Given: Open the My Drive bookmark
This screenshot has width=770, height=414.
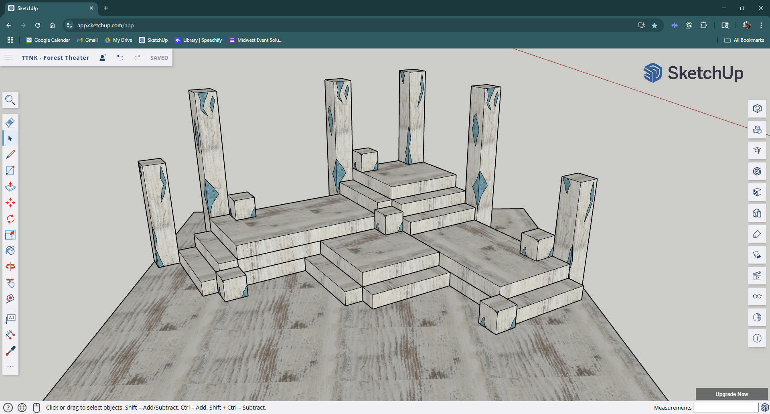Looking at the screenshot, I should (x=118, y=40).
